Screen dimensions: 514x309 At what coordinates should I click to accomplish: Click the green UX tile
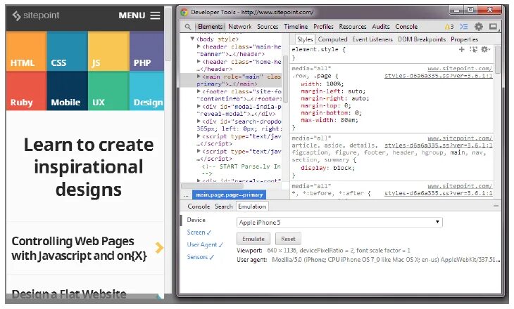109,91
